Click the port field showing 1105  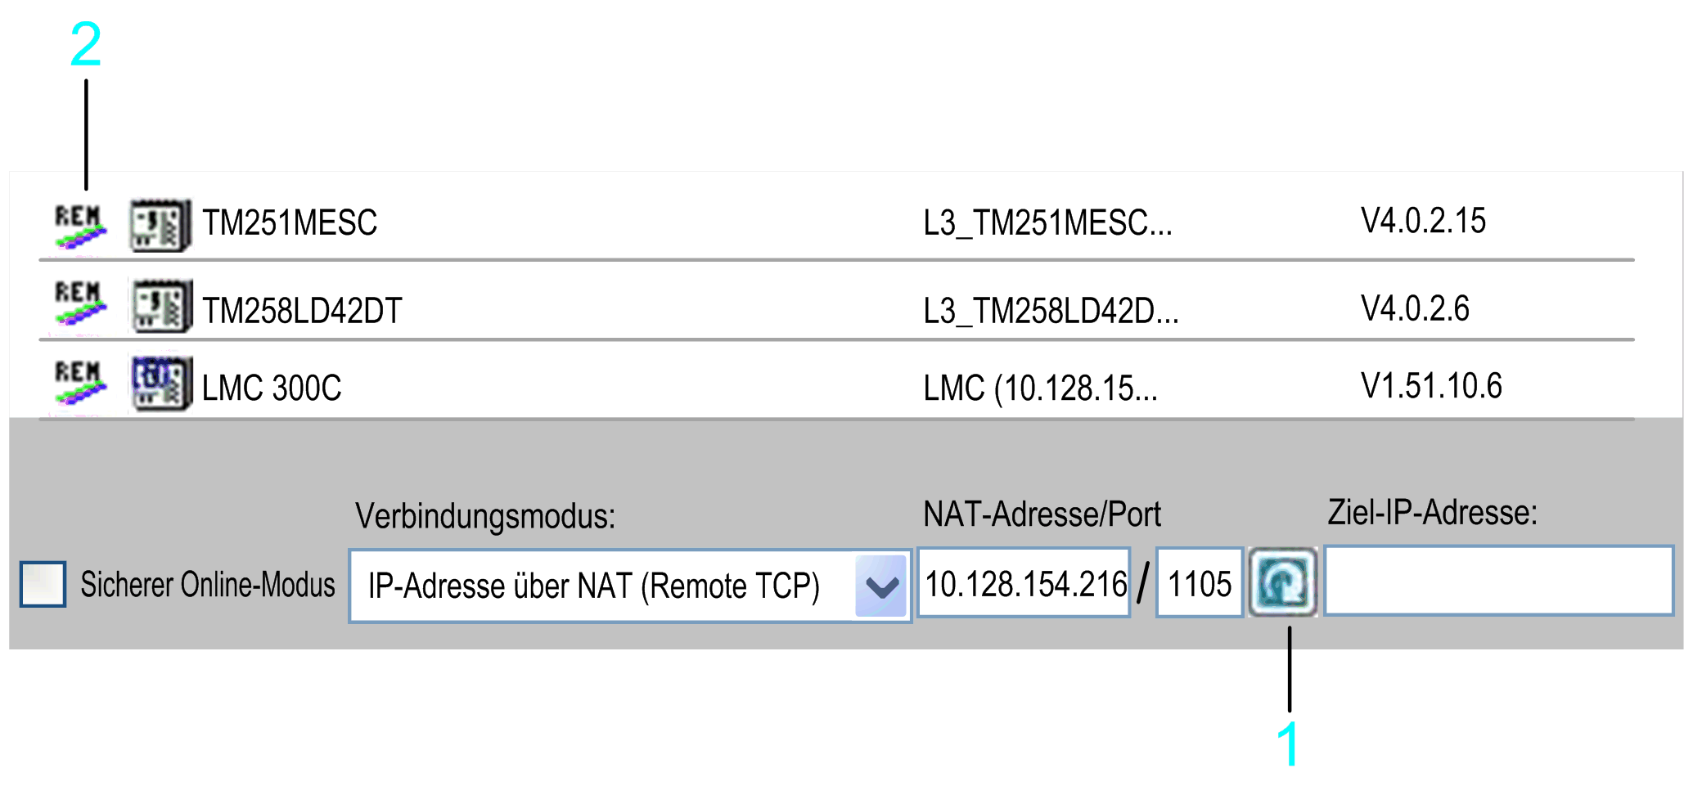point(1200,582)
